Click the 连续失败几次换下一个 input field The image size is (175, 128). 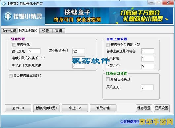79,59
